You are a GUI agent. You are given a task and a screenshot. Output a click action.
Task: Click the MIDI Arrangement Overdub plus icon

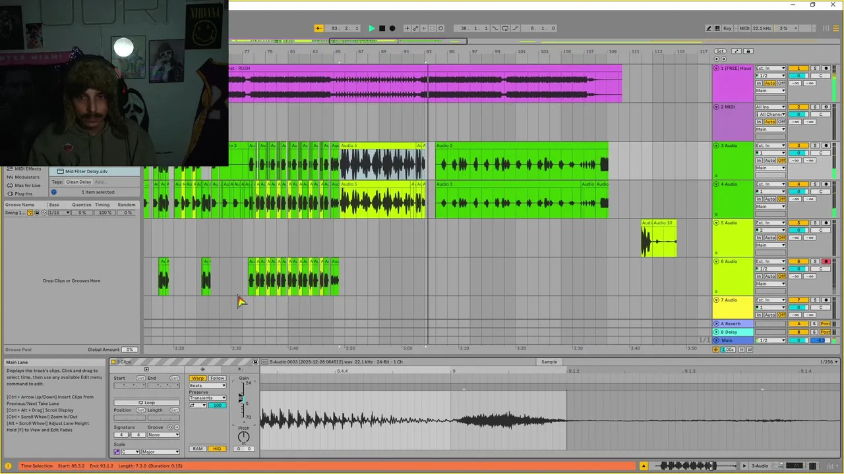(407, 28)
